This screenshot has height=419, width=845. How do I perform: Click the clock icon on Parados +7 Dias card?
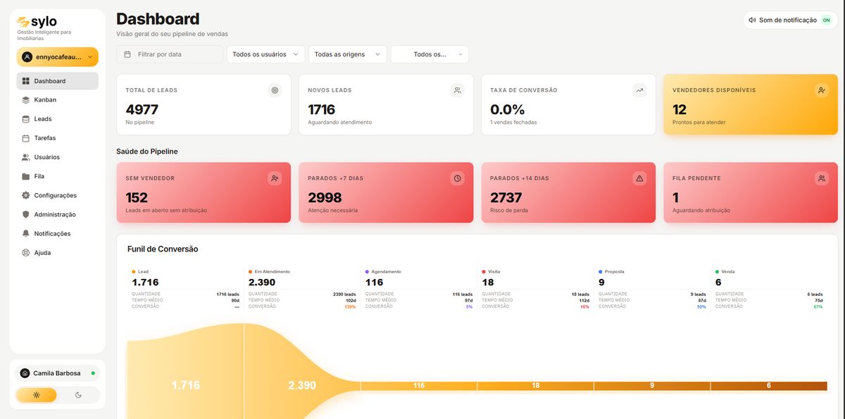click(x=457, y=178)
